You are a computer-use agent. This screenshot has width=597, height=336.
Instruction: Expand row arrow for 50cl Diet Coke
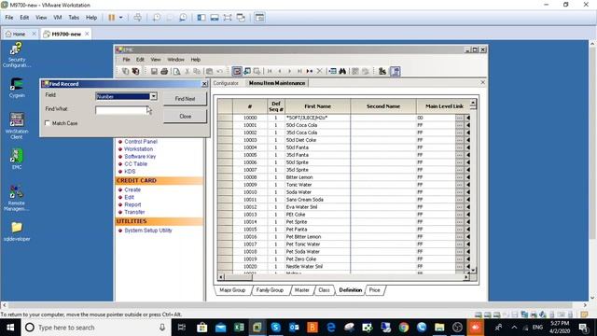tap(467, 140)
